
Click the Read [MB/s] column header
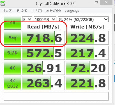[x=43, y=27]
